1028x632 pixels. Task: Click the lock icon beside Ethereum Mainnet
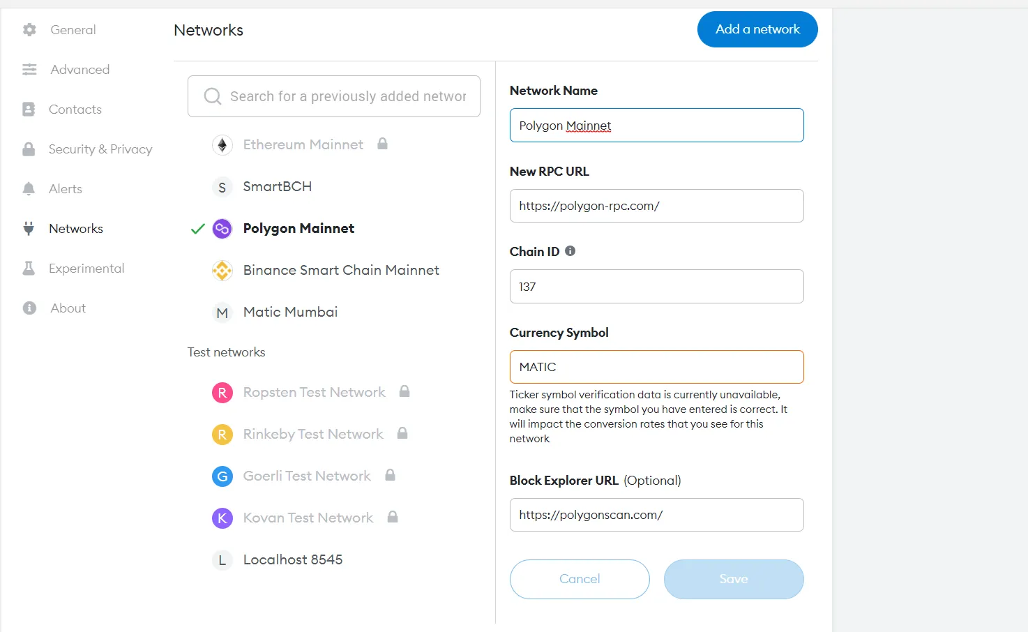(382, 144)
